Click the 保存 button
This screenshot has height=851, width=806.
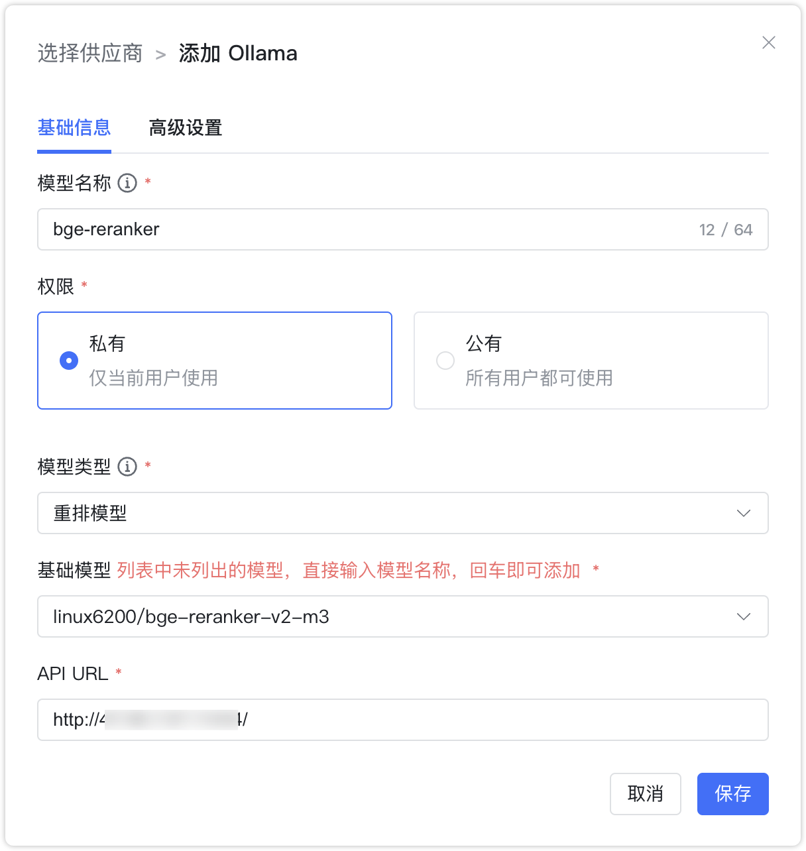point(732,793)
